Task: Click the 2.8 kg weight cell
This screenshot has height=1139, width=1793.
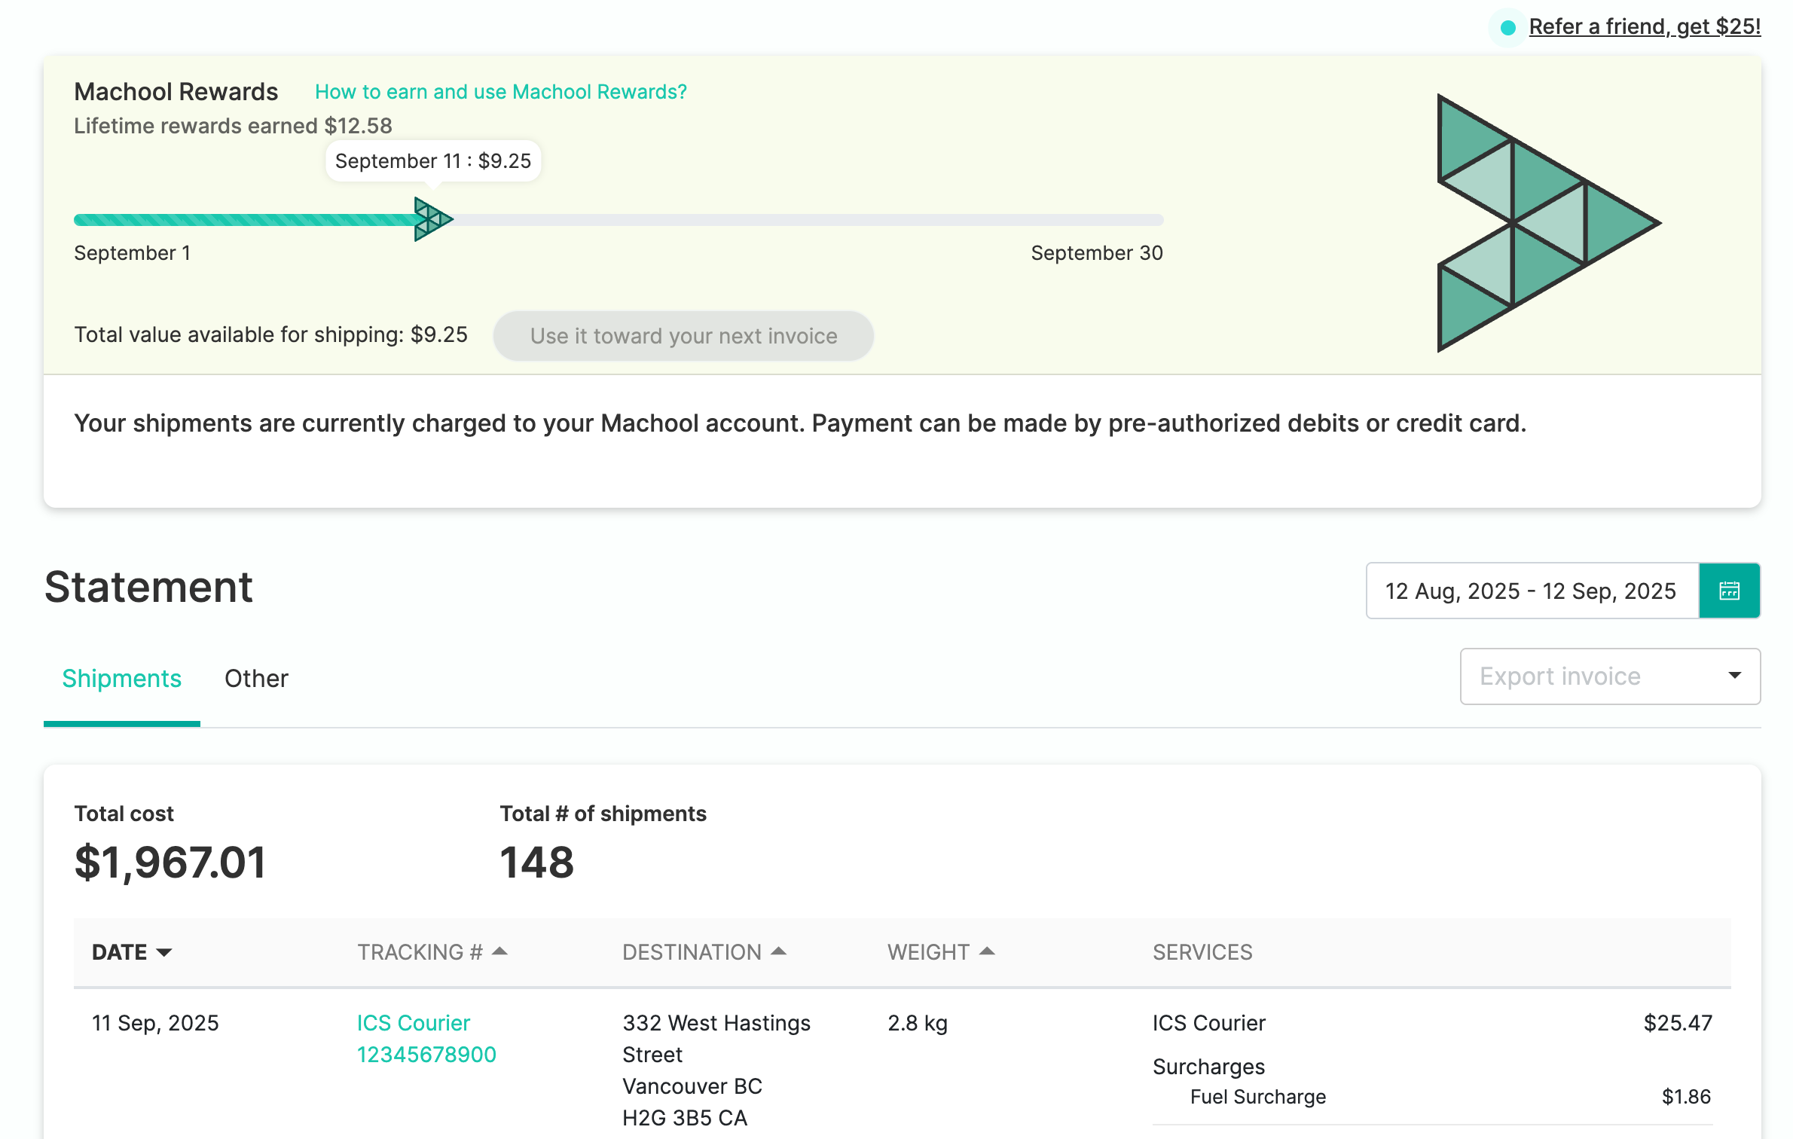Action: click(x=918, y=1023)
